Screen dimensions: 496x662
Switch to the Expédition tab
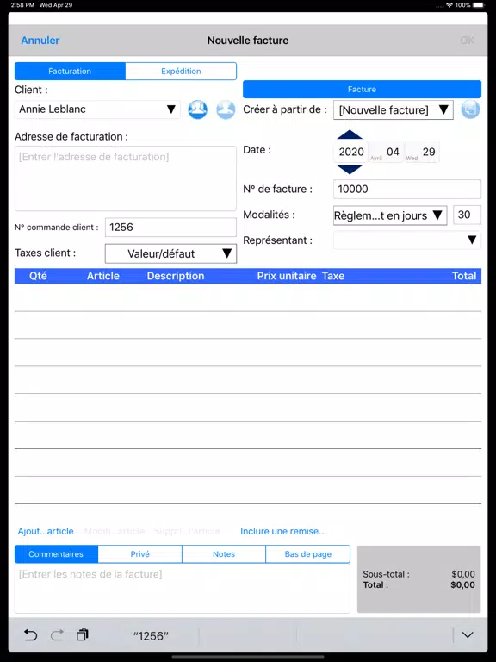[x=181, y=72]
